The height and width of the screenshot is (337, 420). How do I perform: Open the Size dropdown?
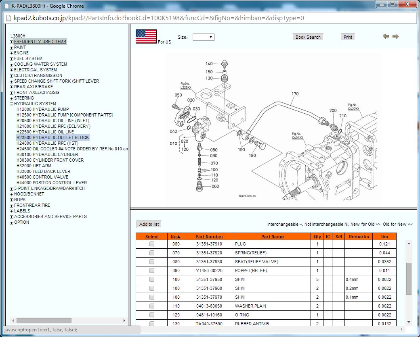click(x=204, y=37)
